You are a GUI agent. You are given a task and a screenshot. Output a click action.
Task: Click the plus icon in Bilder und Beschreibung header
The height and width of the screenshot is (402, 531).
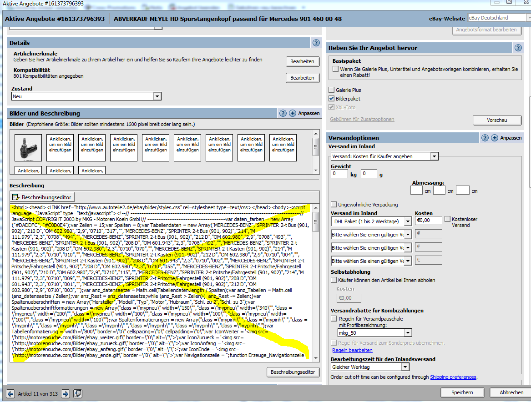pyautogui.click(x=293, y=113)
